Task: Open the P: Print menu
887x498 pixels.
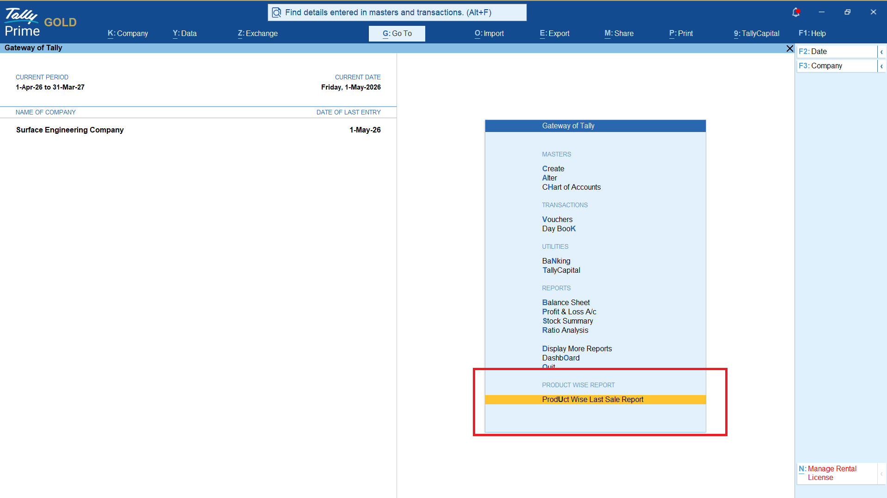Action: click(681, 33)
